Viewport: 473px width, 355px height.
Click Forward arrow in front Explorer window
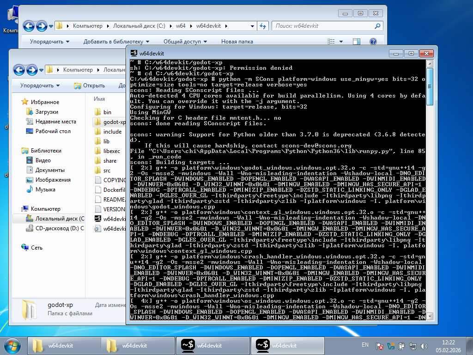[32, 70]
